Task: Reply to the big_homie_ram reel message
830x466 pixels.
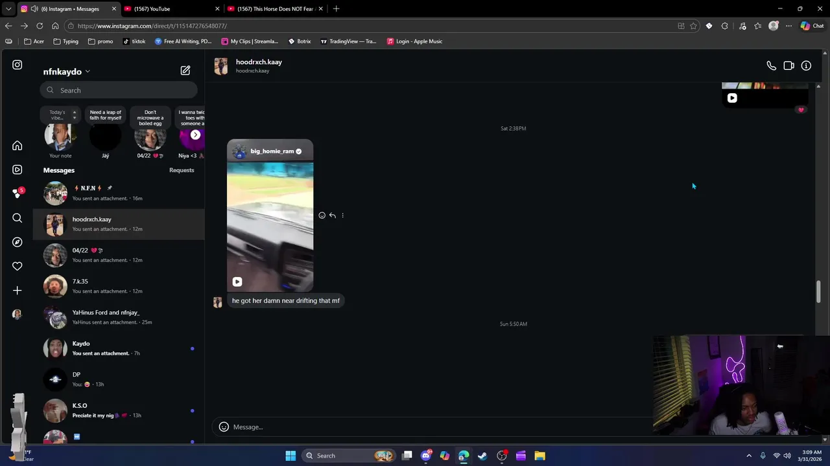Action: click(332, 216)
